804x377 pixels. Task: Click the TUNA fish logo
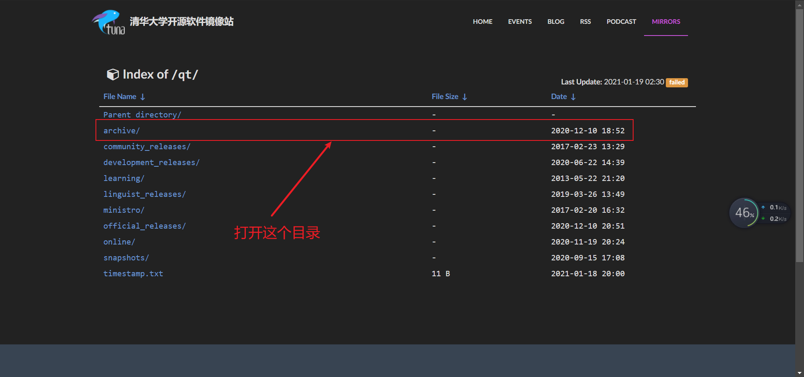[x=108, y=22]
